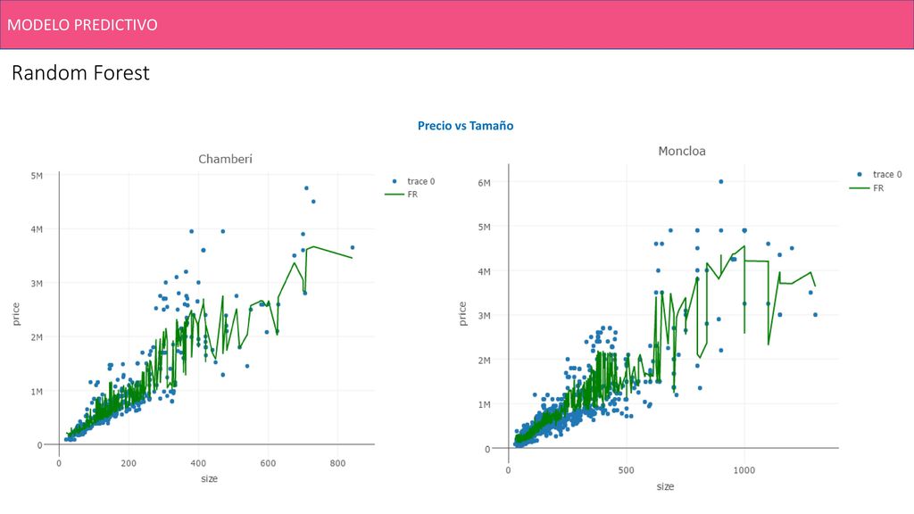The width and height of the screenshot is (914, 514).
Task: Click the highest data point in Chamberi chart
Action: click(307, 188)
